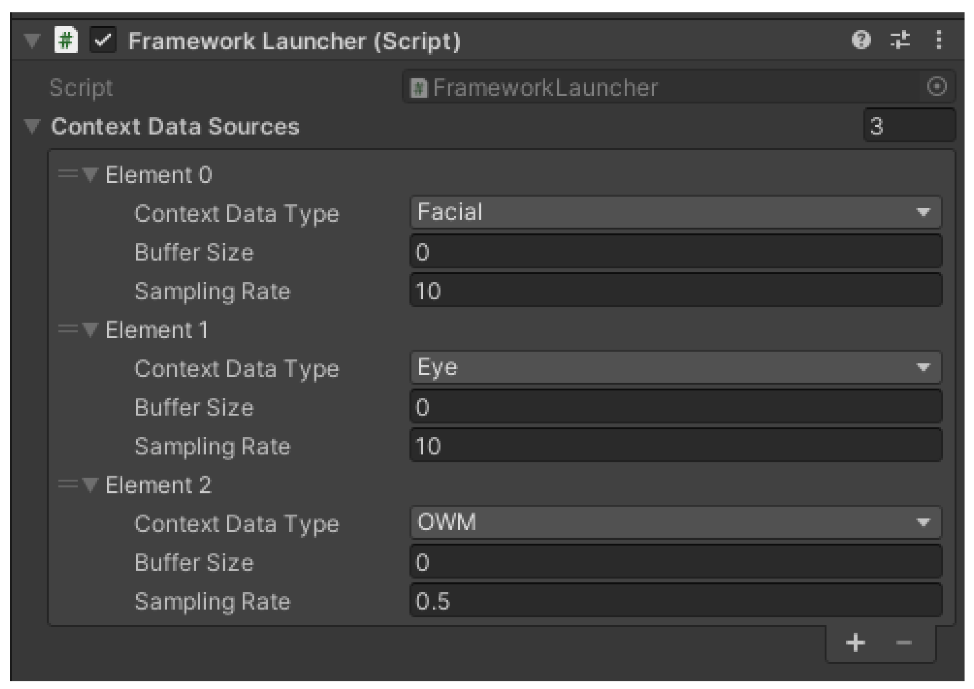This screenshot has width=974, height=689.
Task: Remove list element with minus button
Action: pos(904,643)
